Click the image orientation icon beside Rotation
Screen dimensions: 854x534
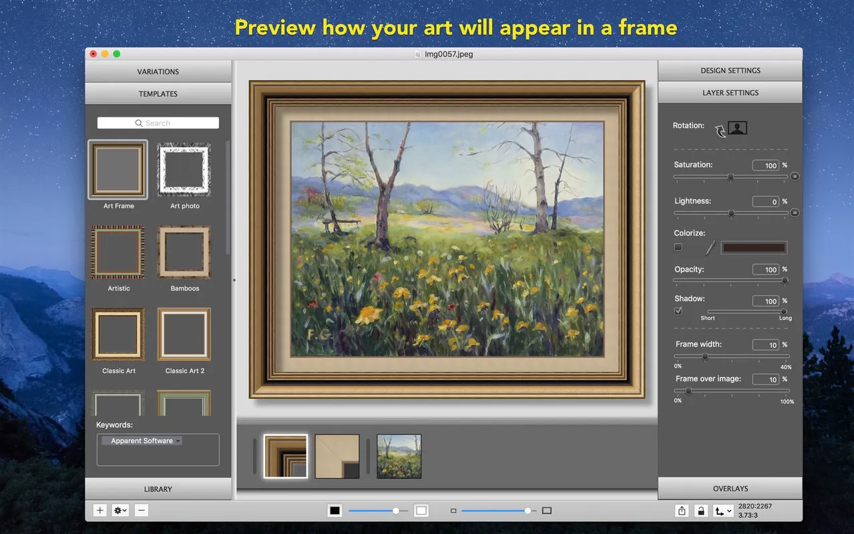(736, 127)
